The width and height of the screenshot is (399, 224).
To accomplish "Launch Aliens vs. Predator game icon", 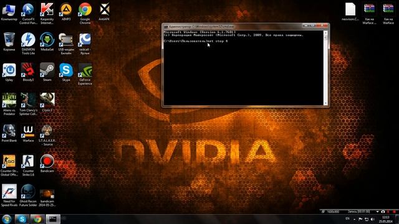I will click(9, 105).
